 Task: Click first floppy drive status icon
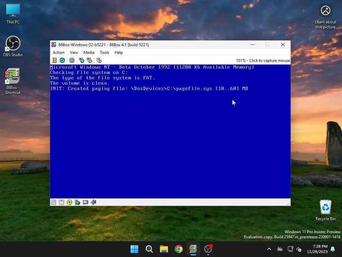click(x=53, y=202)
